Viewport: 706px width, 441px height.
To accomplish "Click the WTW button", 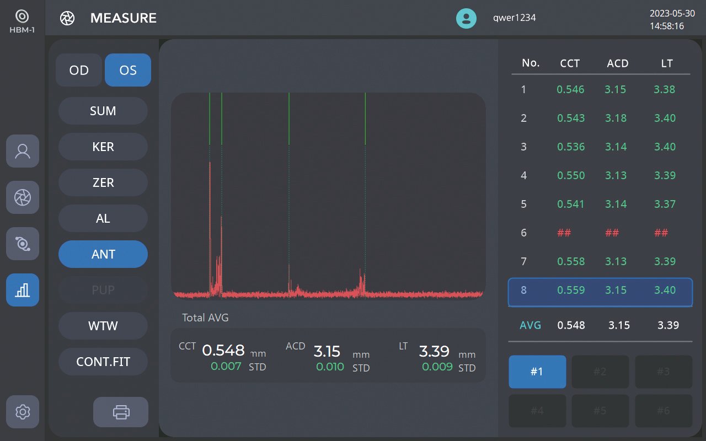I will (x=103, y=326).
